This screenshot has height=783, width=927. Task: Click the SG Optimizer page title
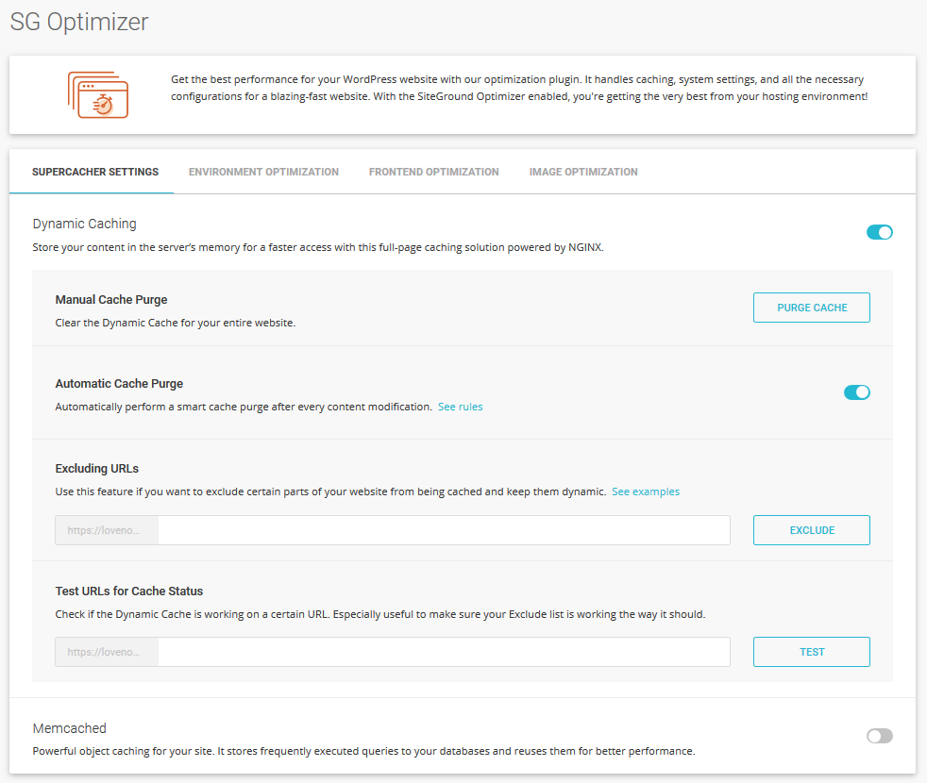pos(79,22)
